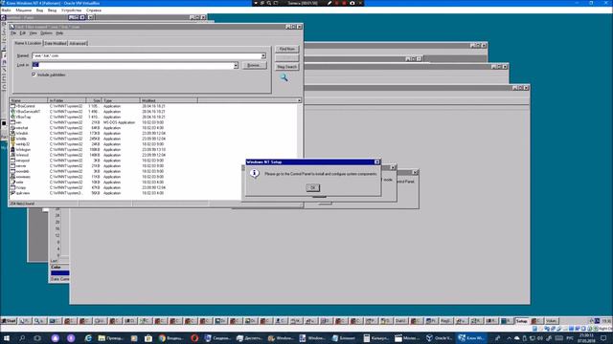Click the 'wowdeb' file name

(23, 172)
